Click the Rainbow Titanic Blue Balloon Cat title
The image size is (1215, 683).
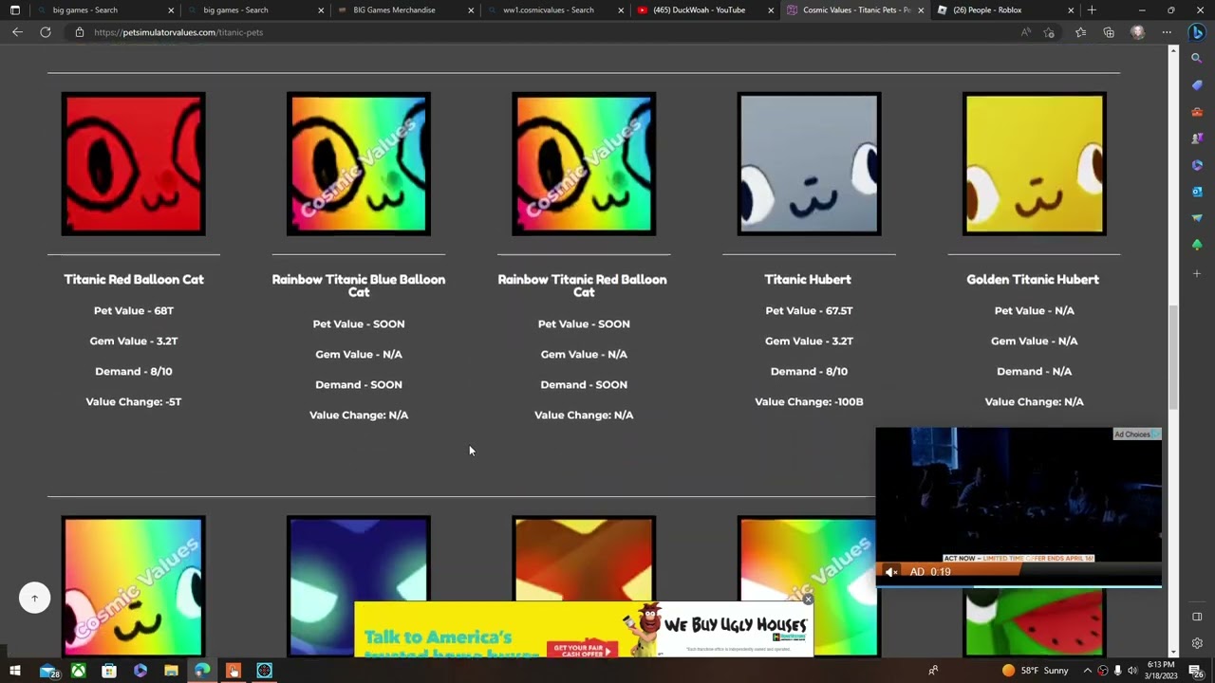click(359, 286)
